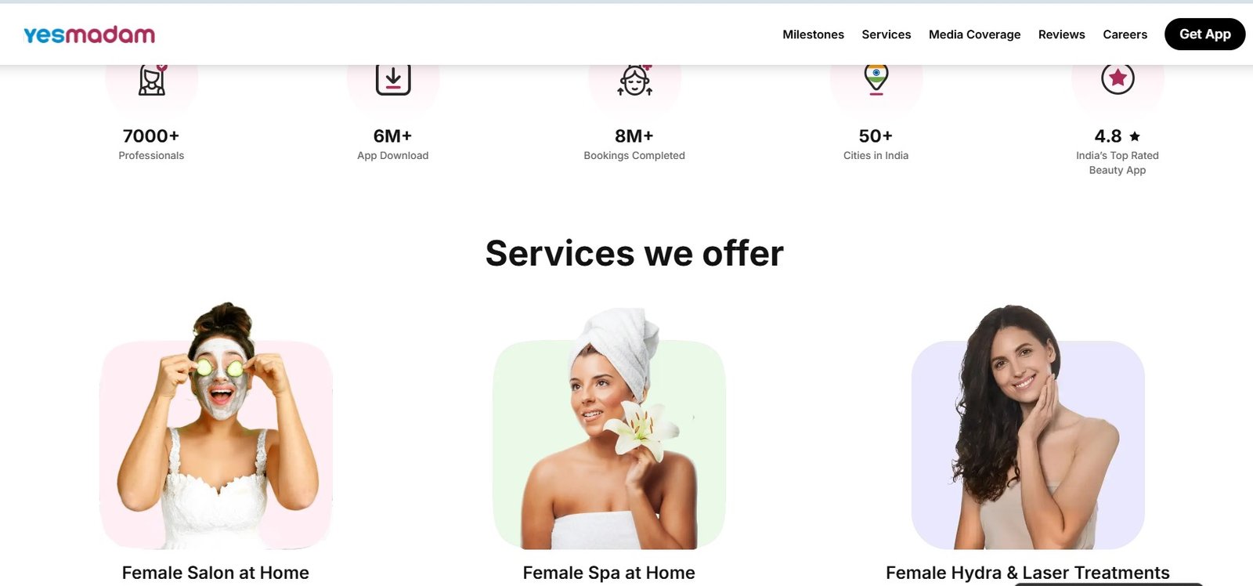Click the Get App button
Image resolution: width=1253 pixels, height=586 pixels.
[x=1204, y=34]
